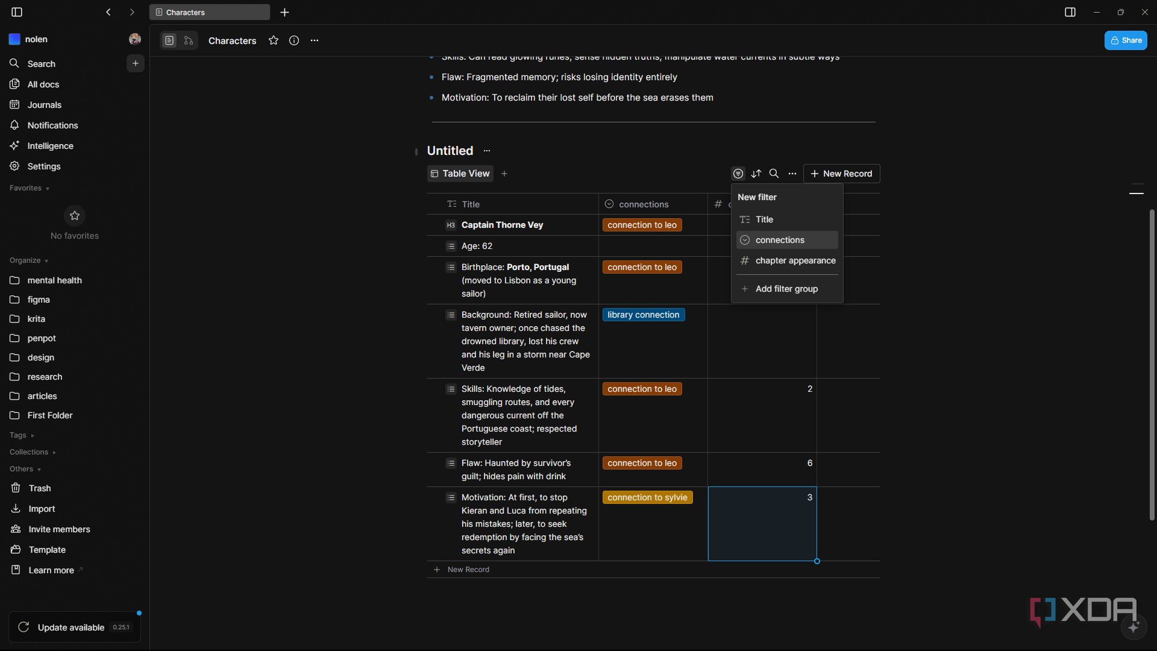Filter by chapter appearance property
Image resolution: width=1157 pixels, height=651 pixels.
pyautogui.click(x=787, y=260)
